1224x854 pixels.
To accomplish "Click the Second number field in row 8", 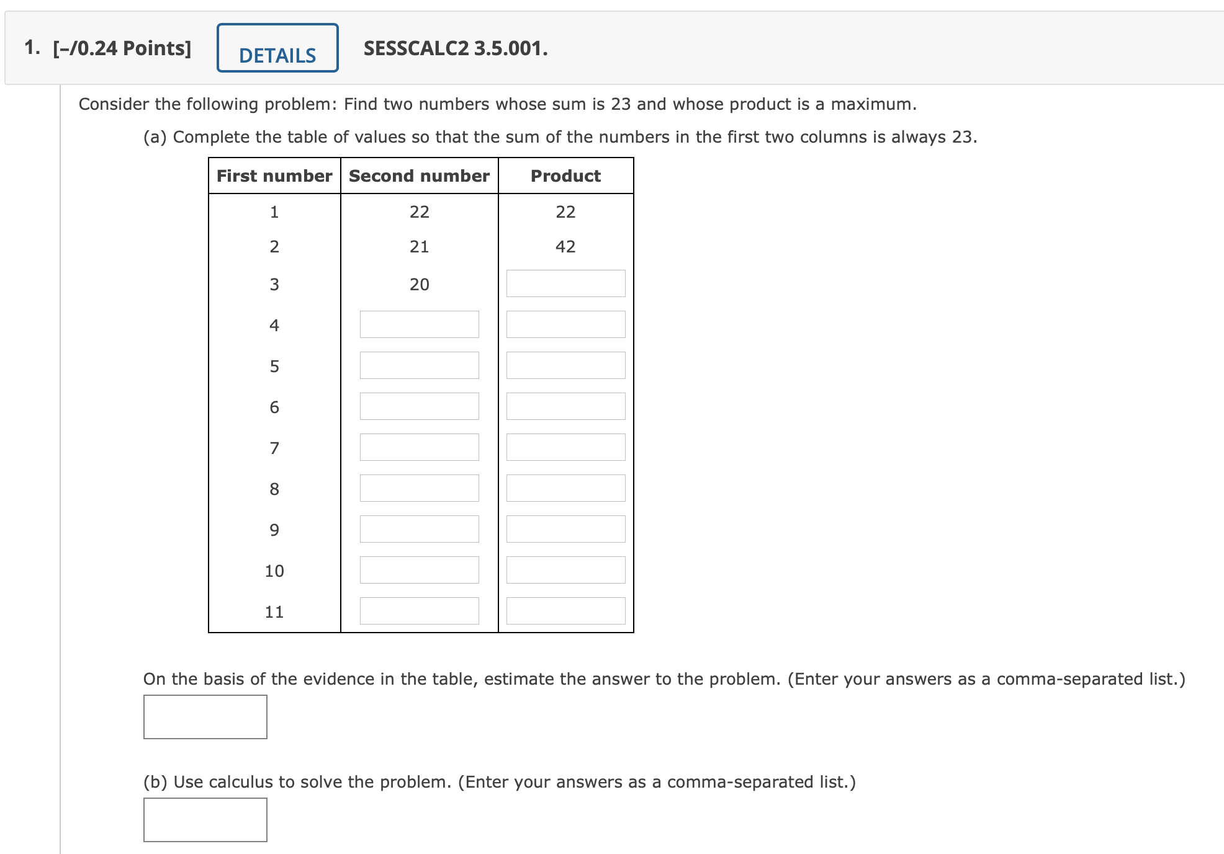I will [420, 488].
